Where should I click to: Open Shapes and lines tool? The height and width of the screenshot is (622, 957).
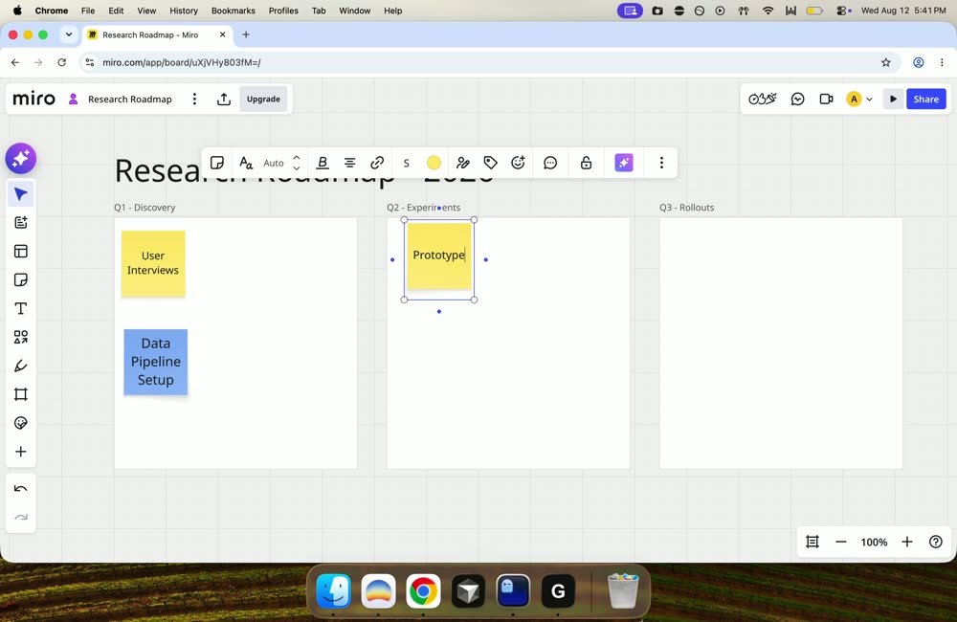click(21, 337)
